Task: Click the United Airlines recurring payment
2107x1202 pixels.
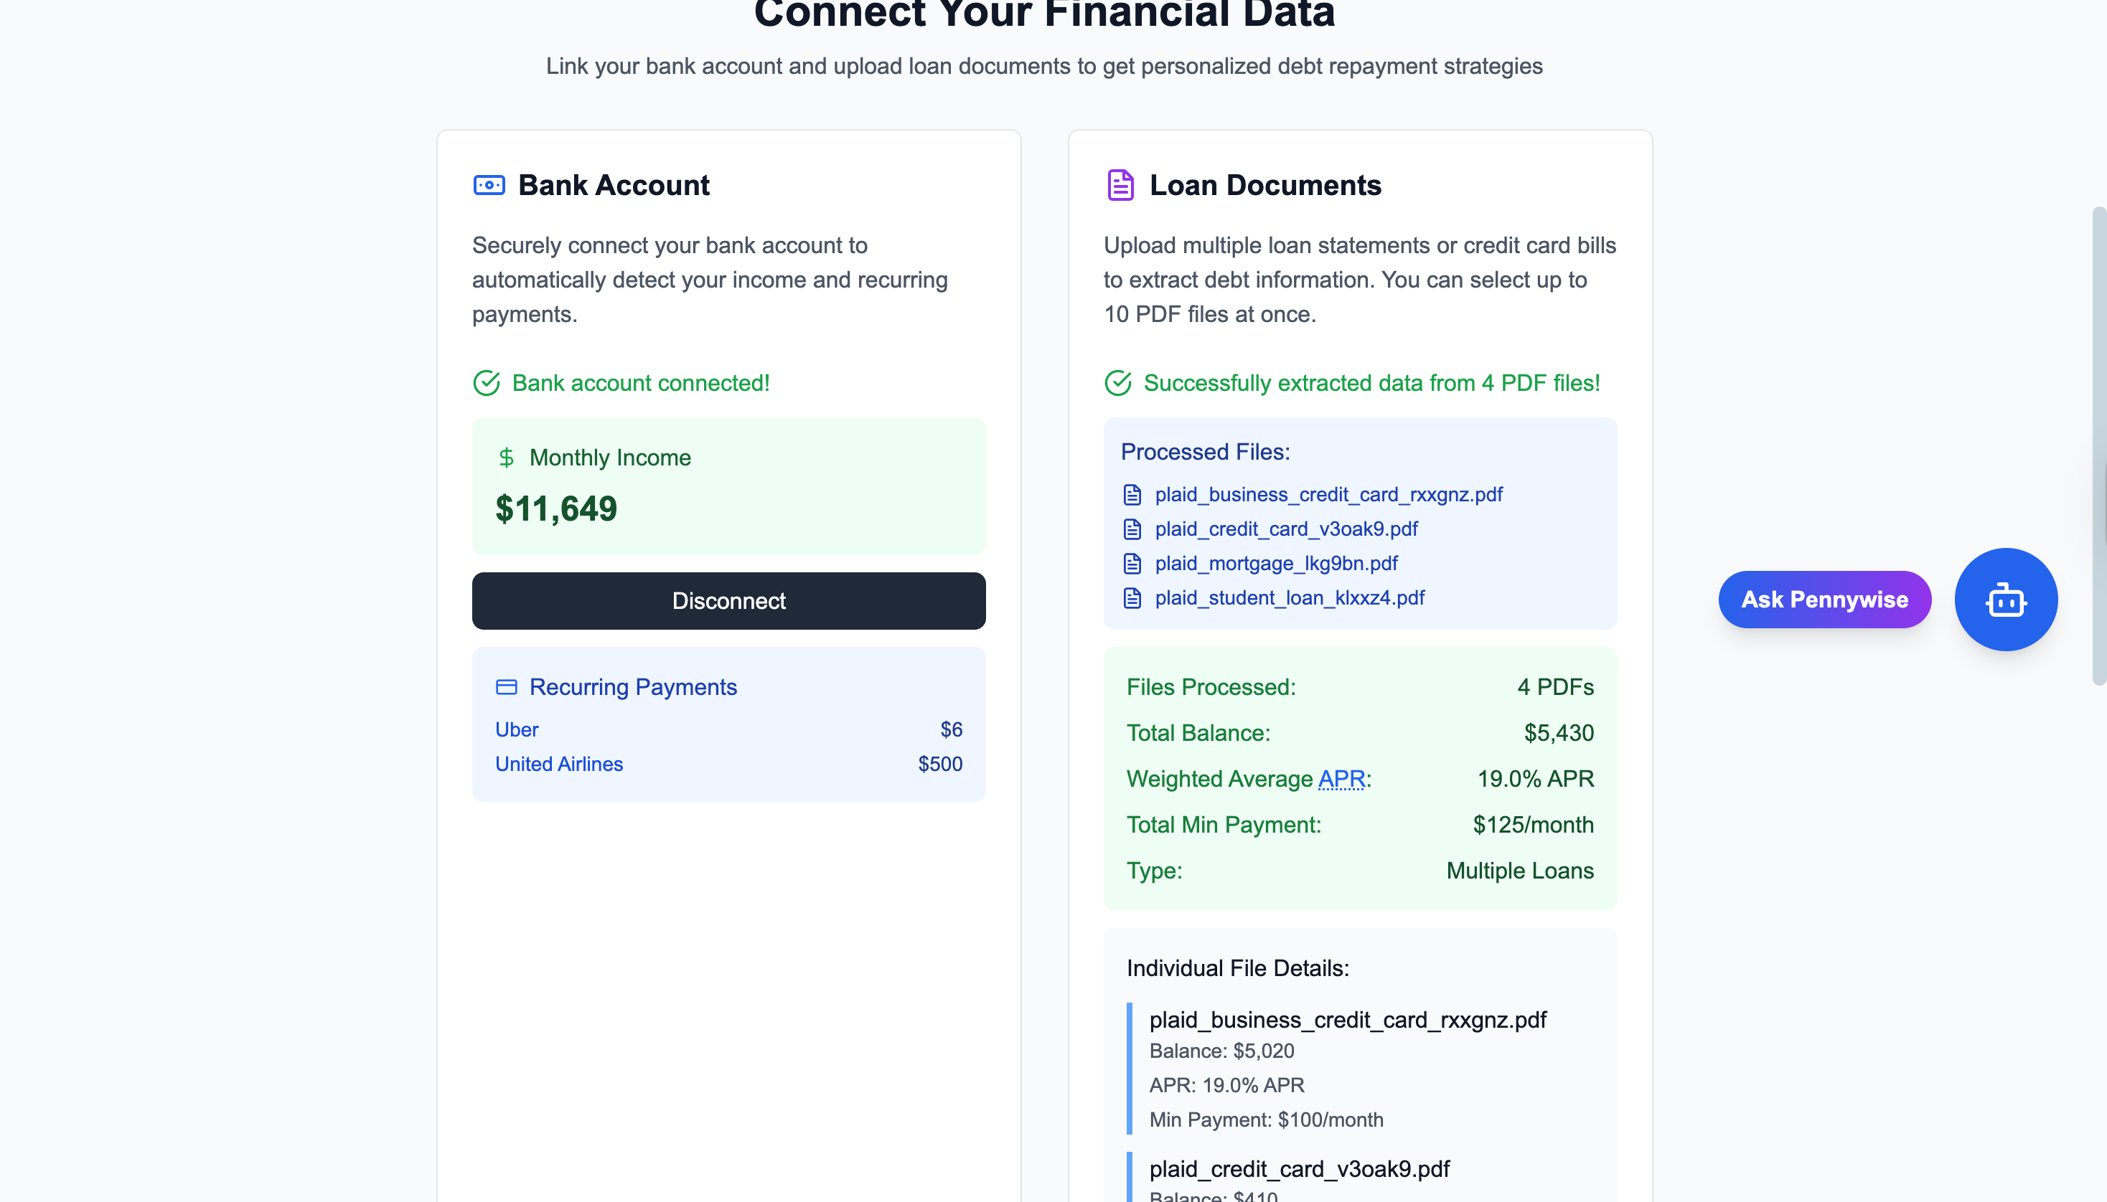Action: coord(559,765)
